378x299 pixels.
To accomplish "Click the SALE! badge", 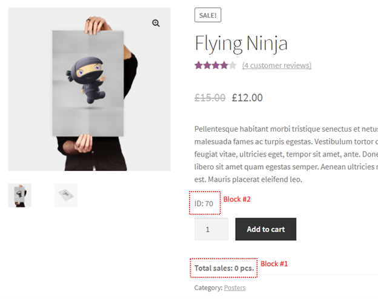I will 208,15.
